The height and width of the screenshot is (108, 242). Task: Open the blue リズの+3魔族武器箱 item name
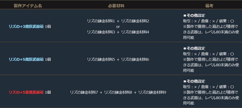click(26, 26)
